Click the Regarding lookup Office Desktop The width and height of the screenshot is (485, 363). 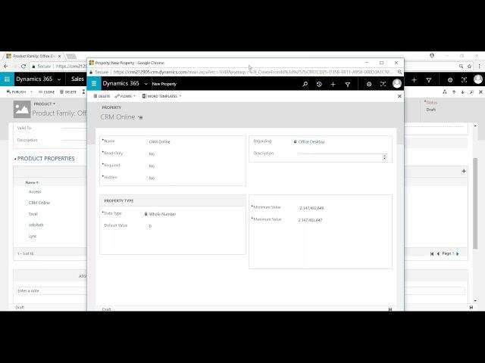pos(311,141)
